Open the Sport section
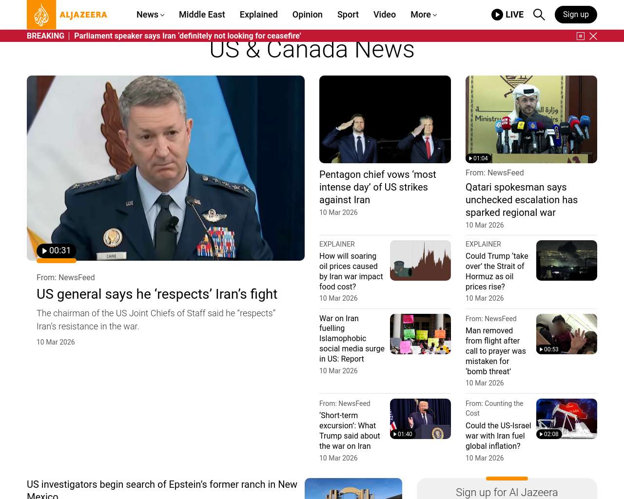The width and height of the screenshot is (624, 499). pyautogui.click(x=348, y=15)
